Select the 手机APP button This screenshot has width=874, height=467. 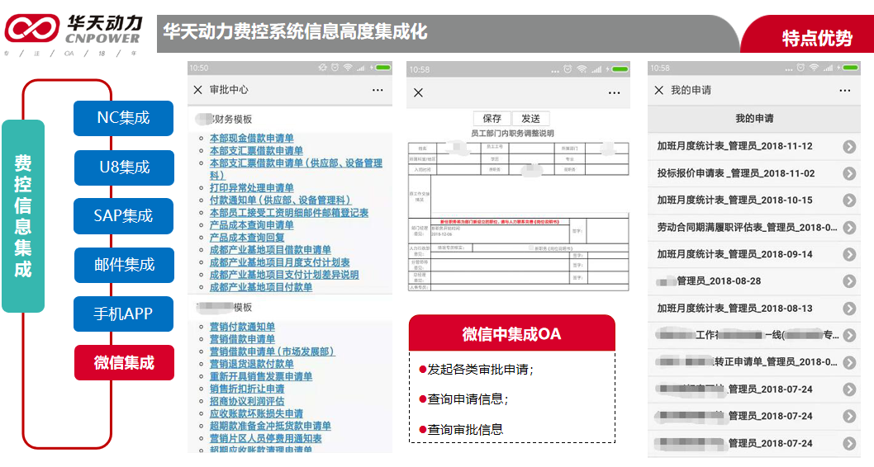tap(123, 314)
